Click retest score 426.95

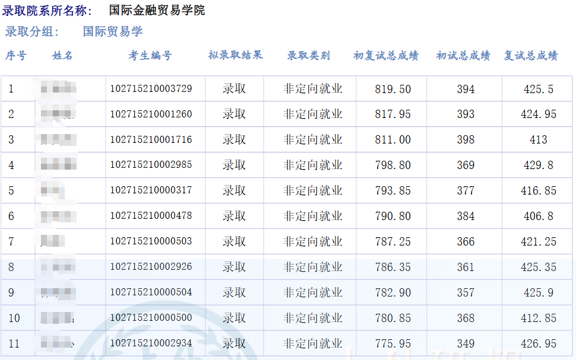click(x=538, y=344)
